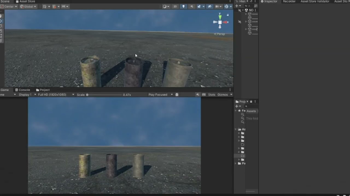Viewport: 350px width, 196px height.
Task: Open the draw mode shading sphere
Action: pos(165,7)
